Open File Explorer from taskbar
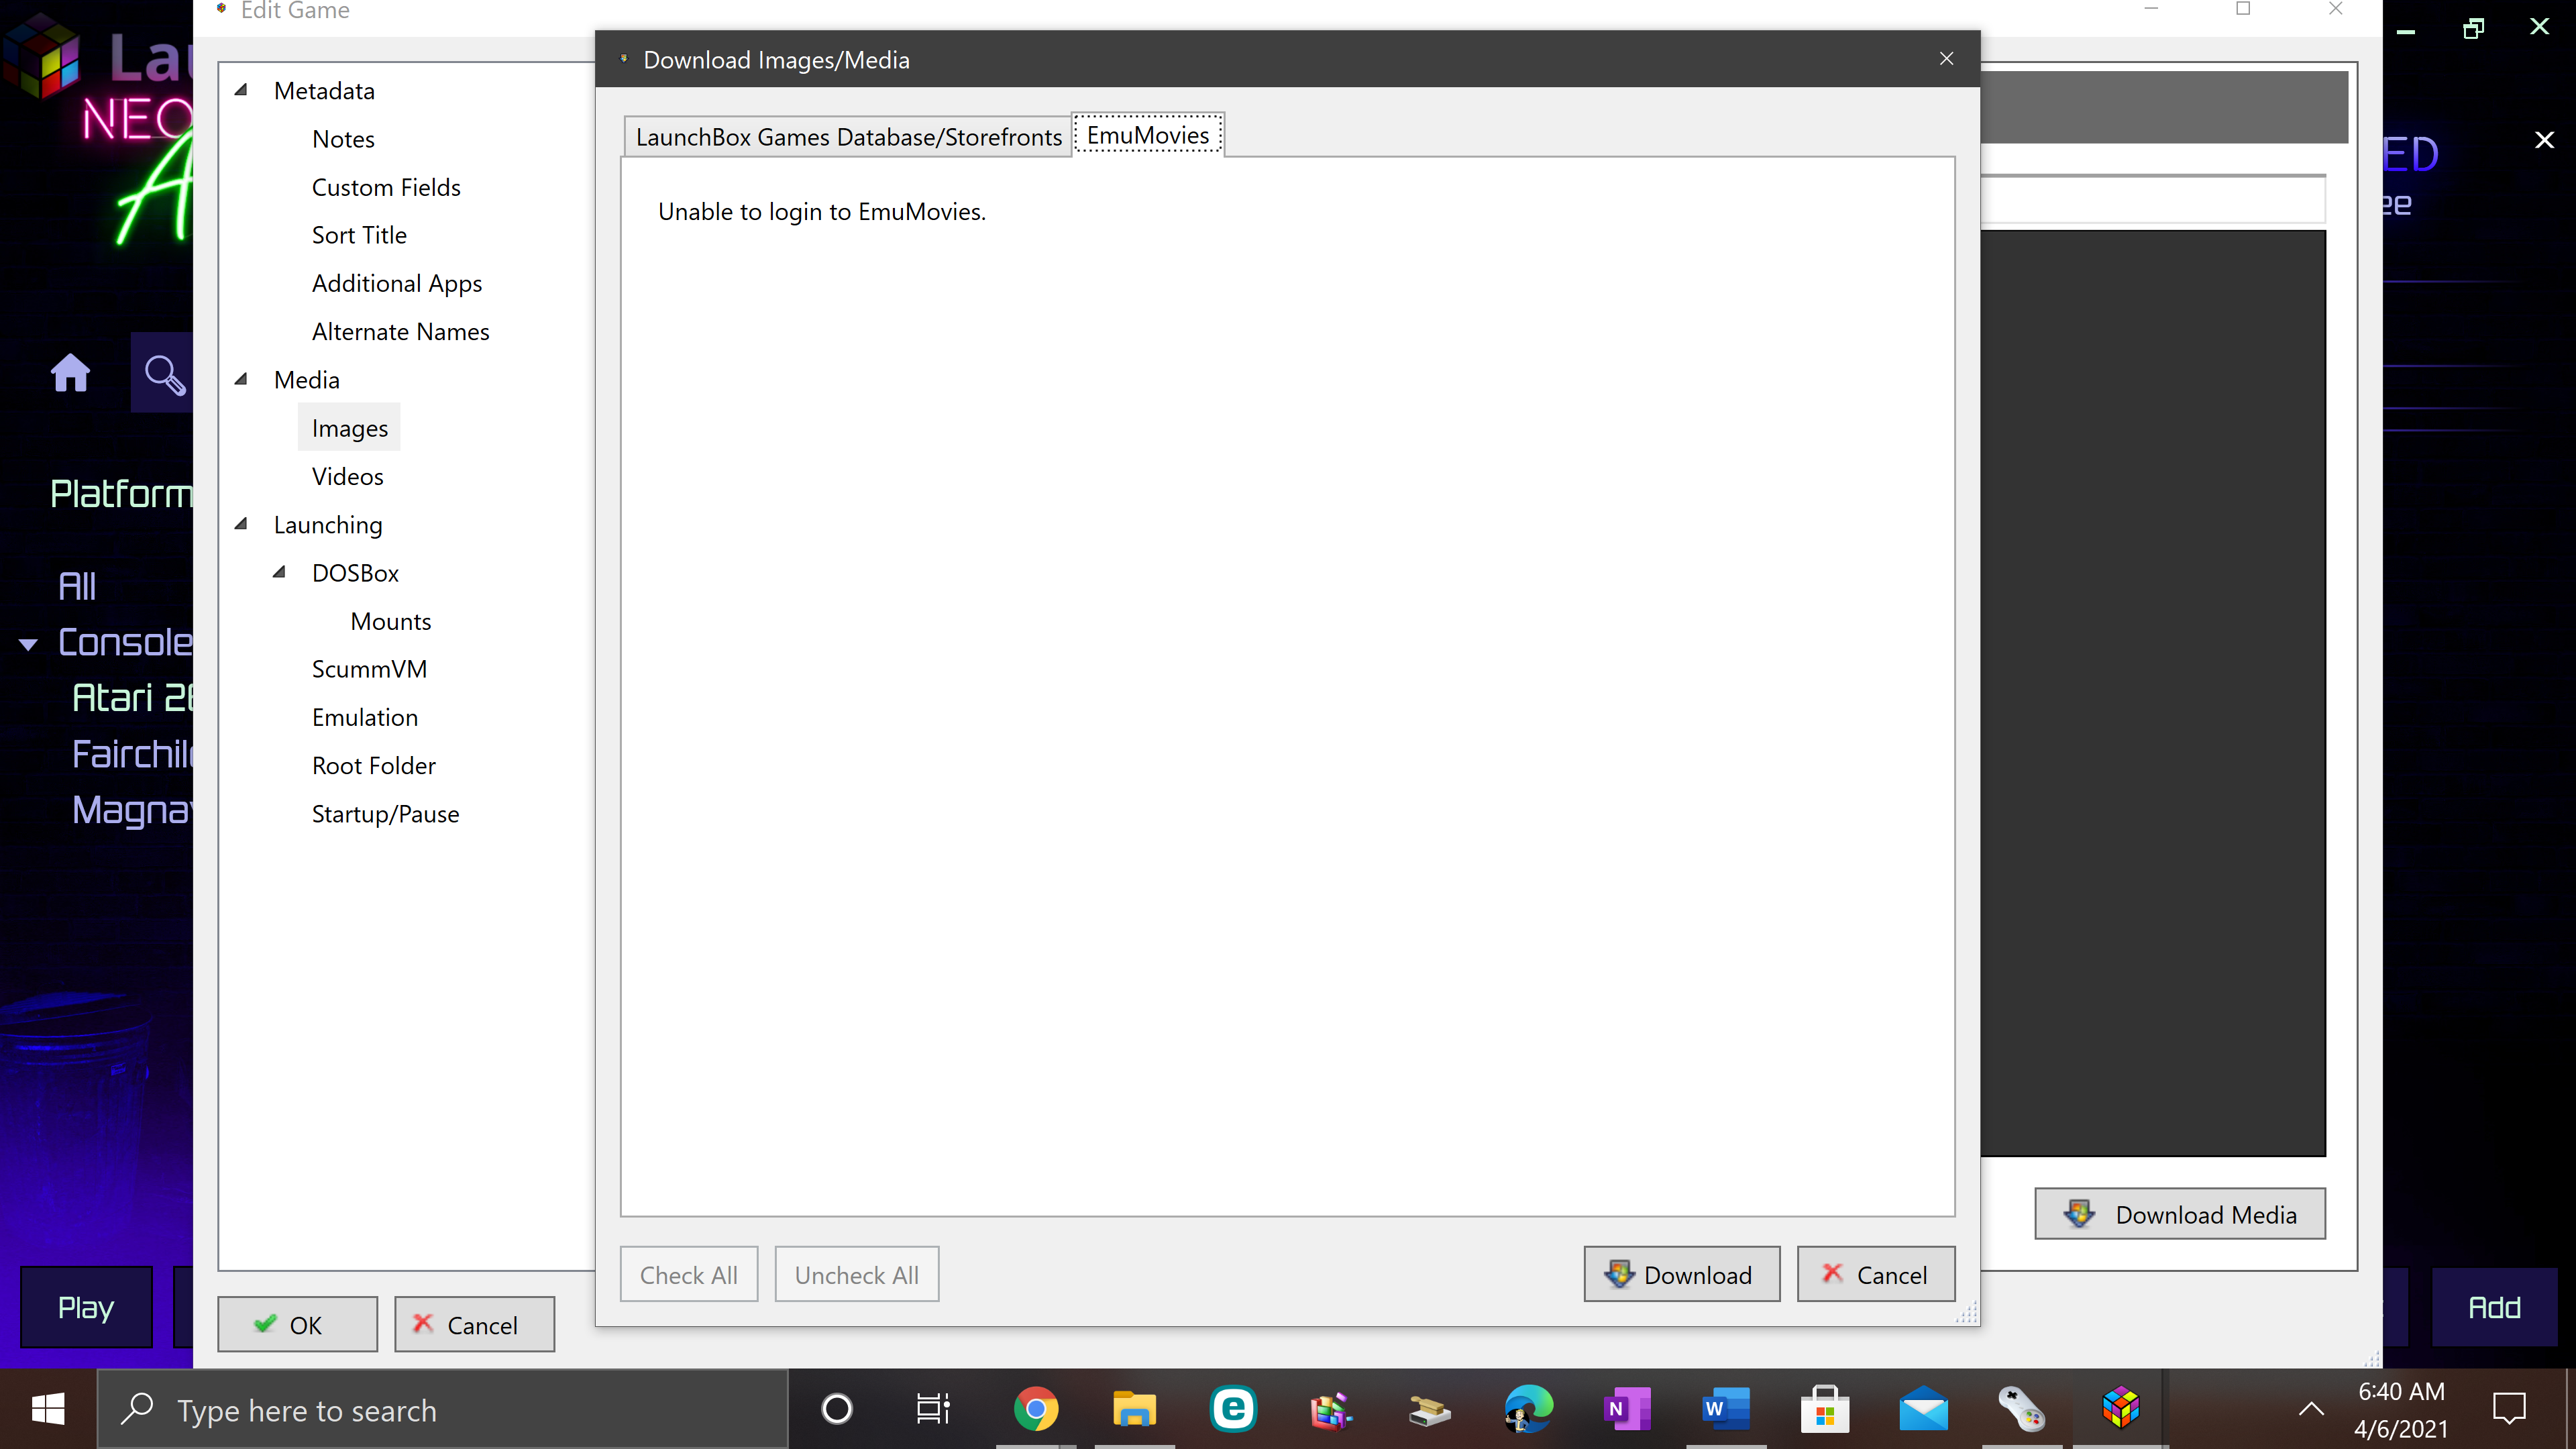Viewport: 2576px width, 1449px height. 1134,1409
